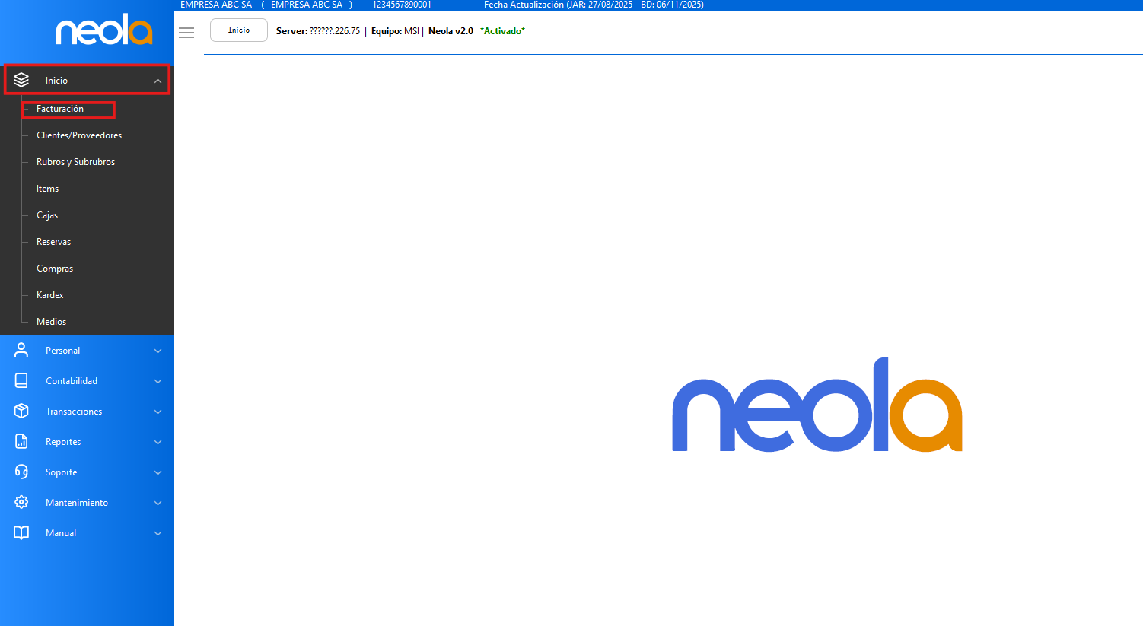Viewport: 1143px width, 626px height.
Task: Click the Contabilidad book icon
Action: tap(21, 380)
